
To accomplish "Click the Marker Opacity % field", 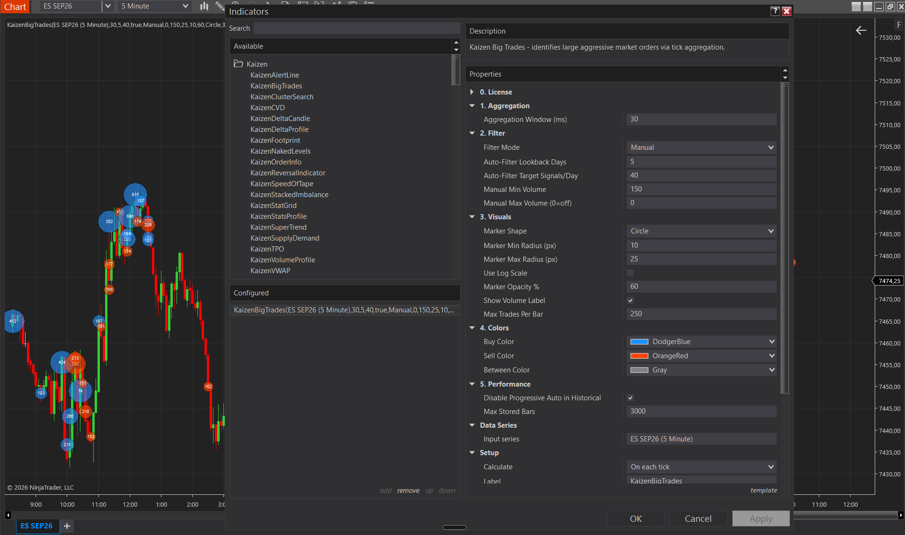I will [701, 286].
